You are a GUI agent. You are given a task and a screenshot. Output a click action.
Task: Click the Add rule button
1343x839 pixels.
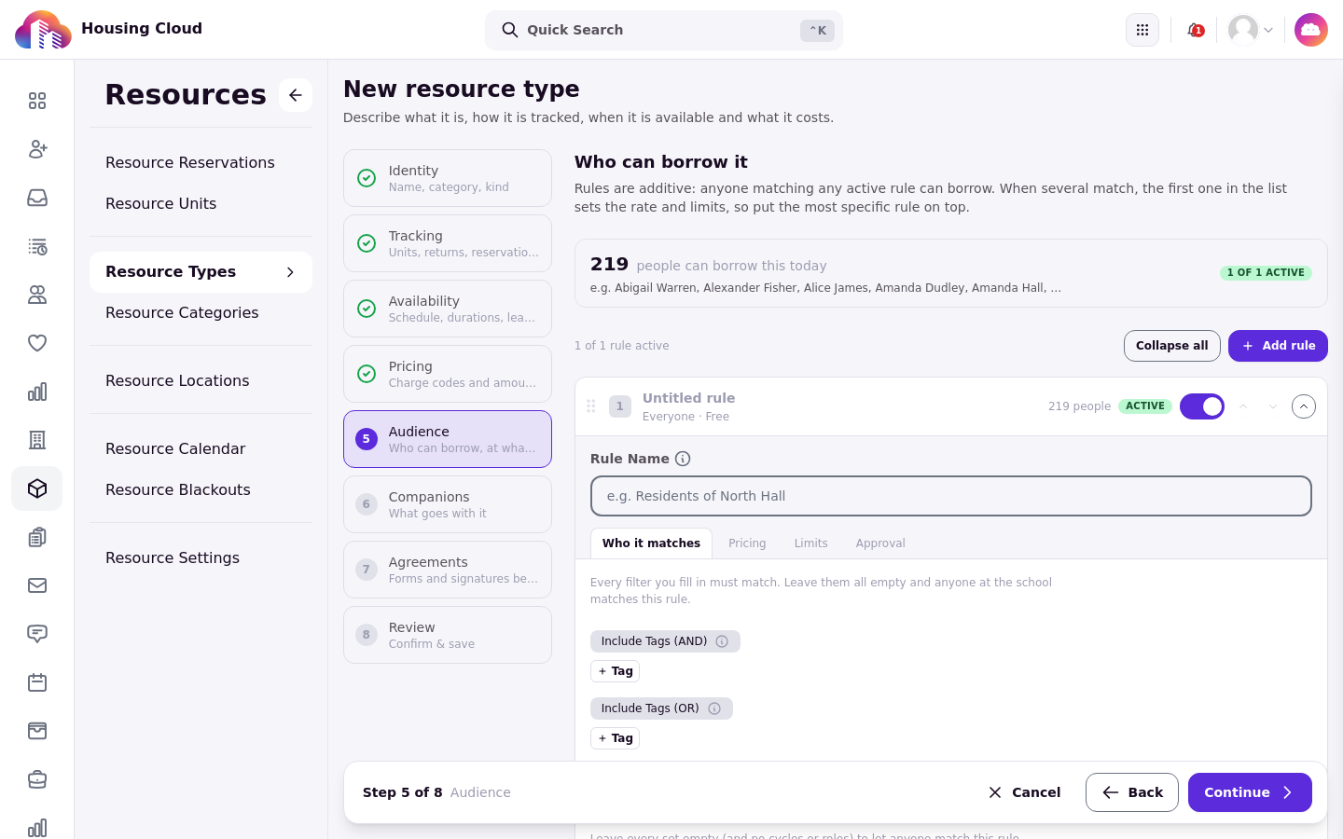tap(1278, 346)
